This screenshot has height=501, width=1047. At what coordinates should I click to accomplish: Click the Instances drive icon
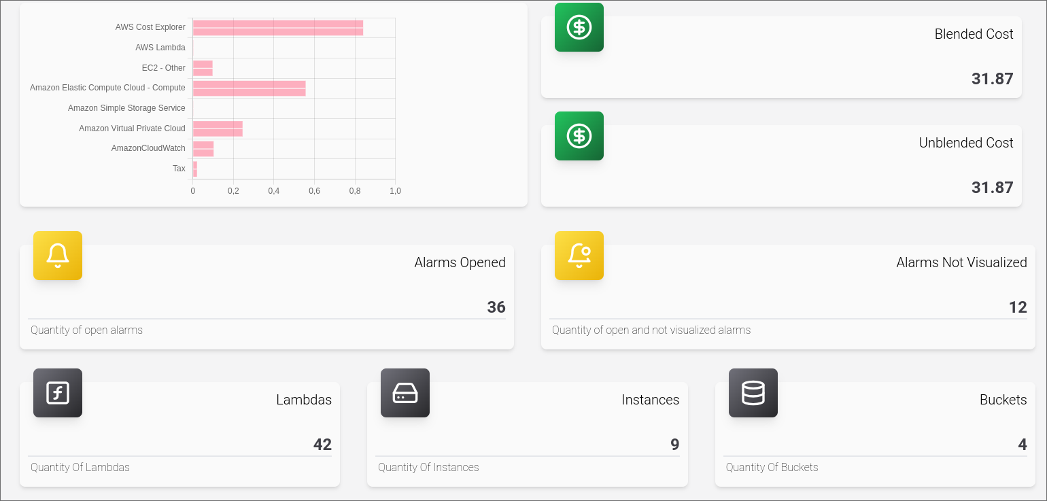(405, 393)
